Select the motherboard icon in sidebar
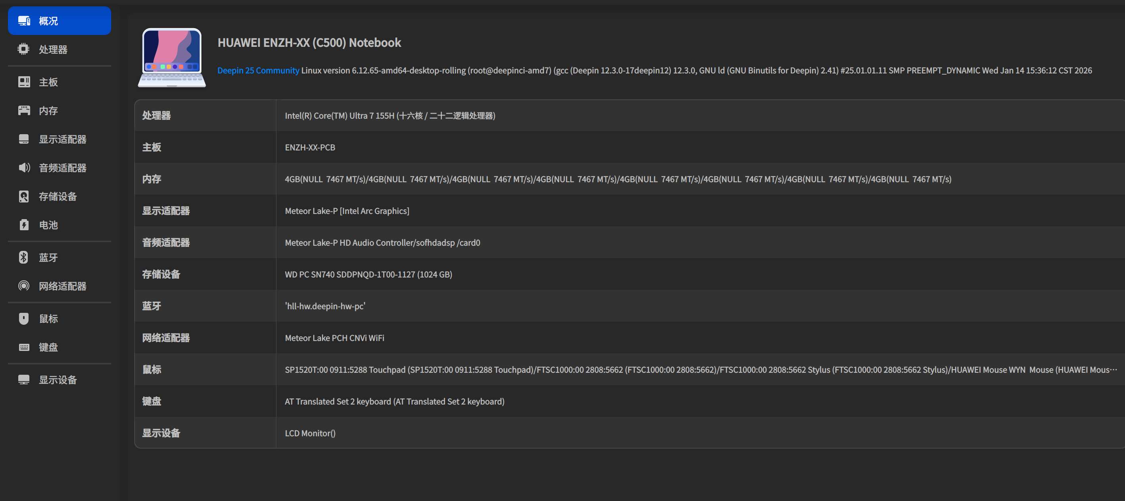The height and width of the screenshot is (501, 1125). [23, 82]
